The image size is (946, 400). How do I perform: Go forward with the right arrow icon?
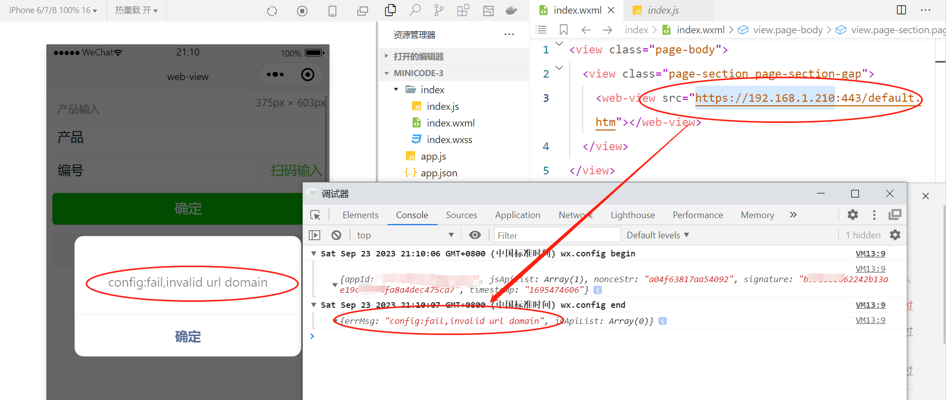607,30
